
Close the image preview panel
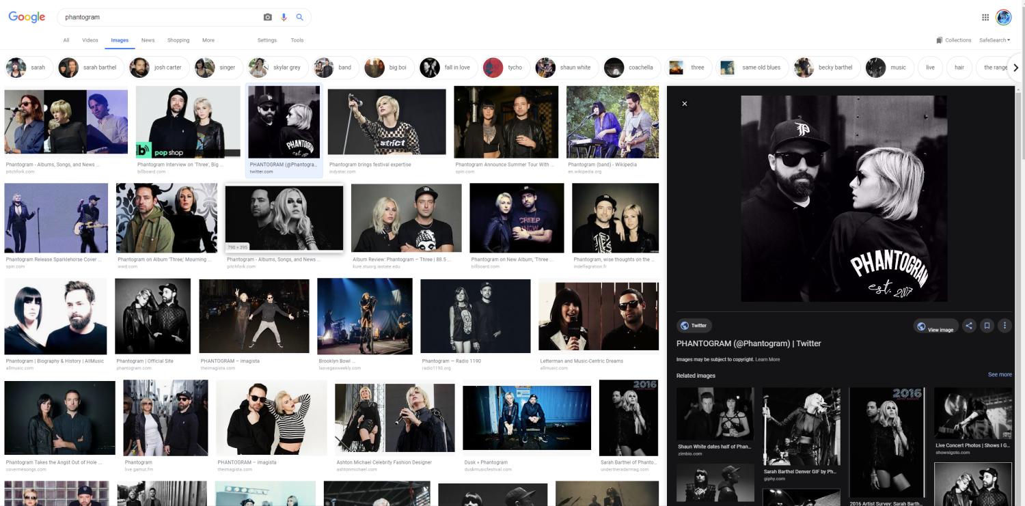pyautogui.click(x=685, y=104)
